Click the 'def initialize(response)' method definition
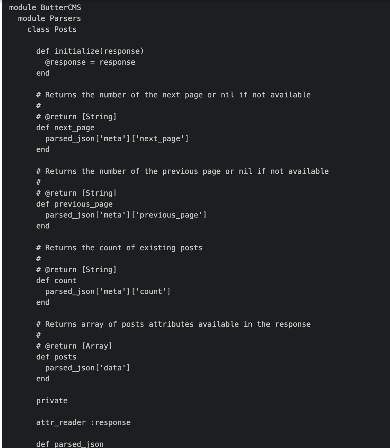 click(x=90, y=51)
